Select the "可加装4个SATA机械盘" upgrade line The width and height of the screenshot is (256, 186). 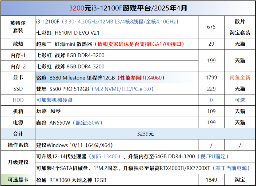pos(145,168)
